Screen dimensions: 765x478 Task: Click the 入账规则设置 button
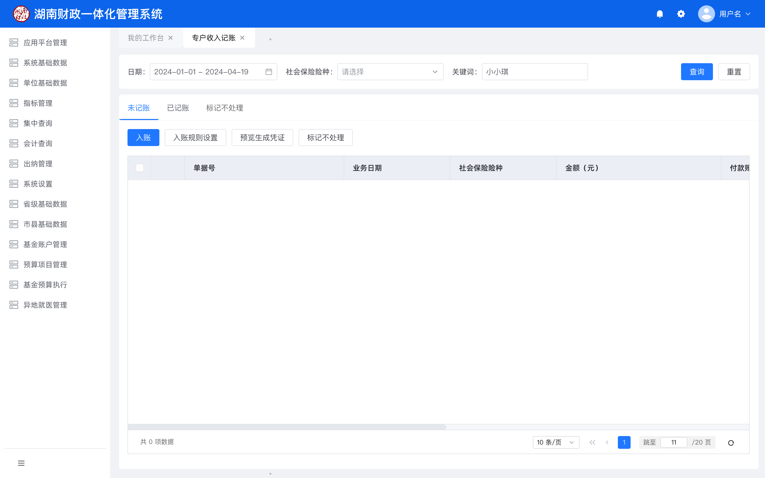195,138
